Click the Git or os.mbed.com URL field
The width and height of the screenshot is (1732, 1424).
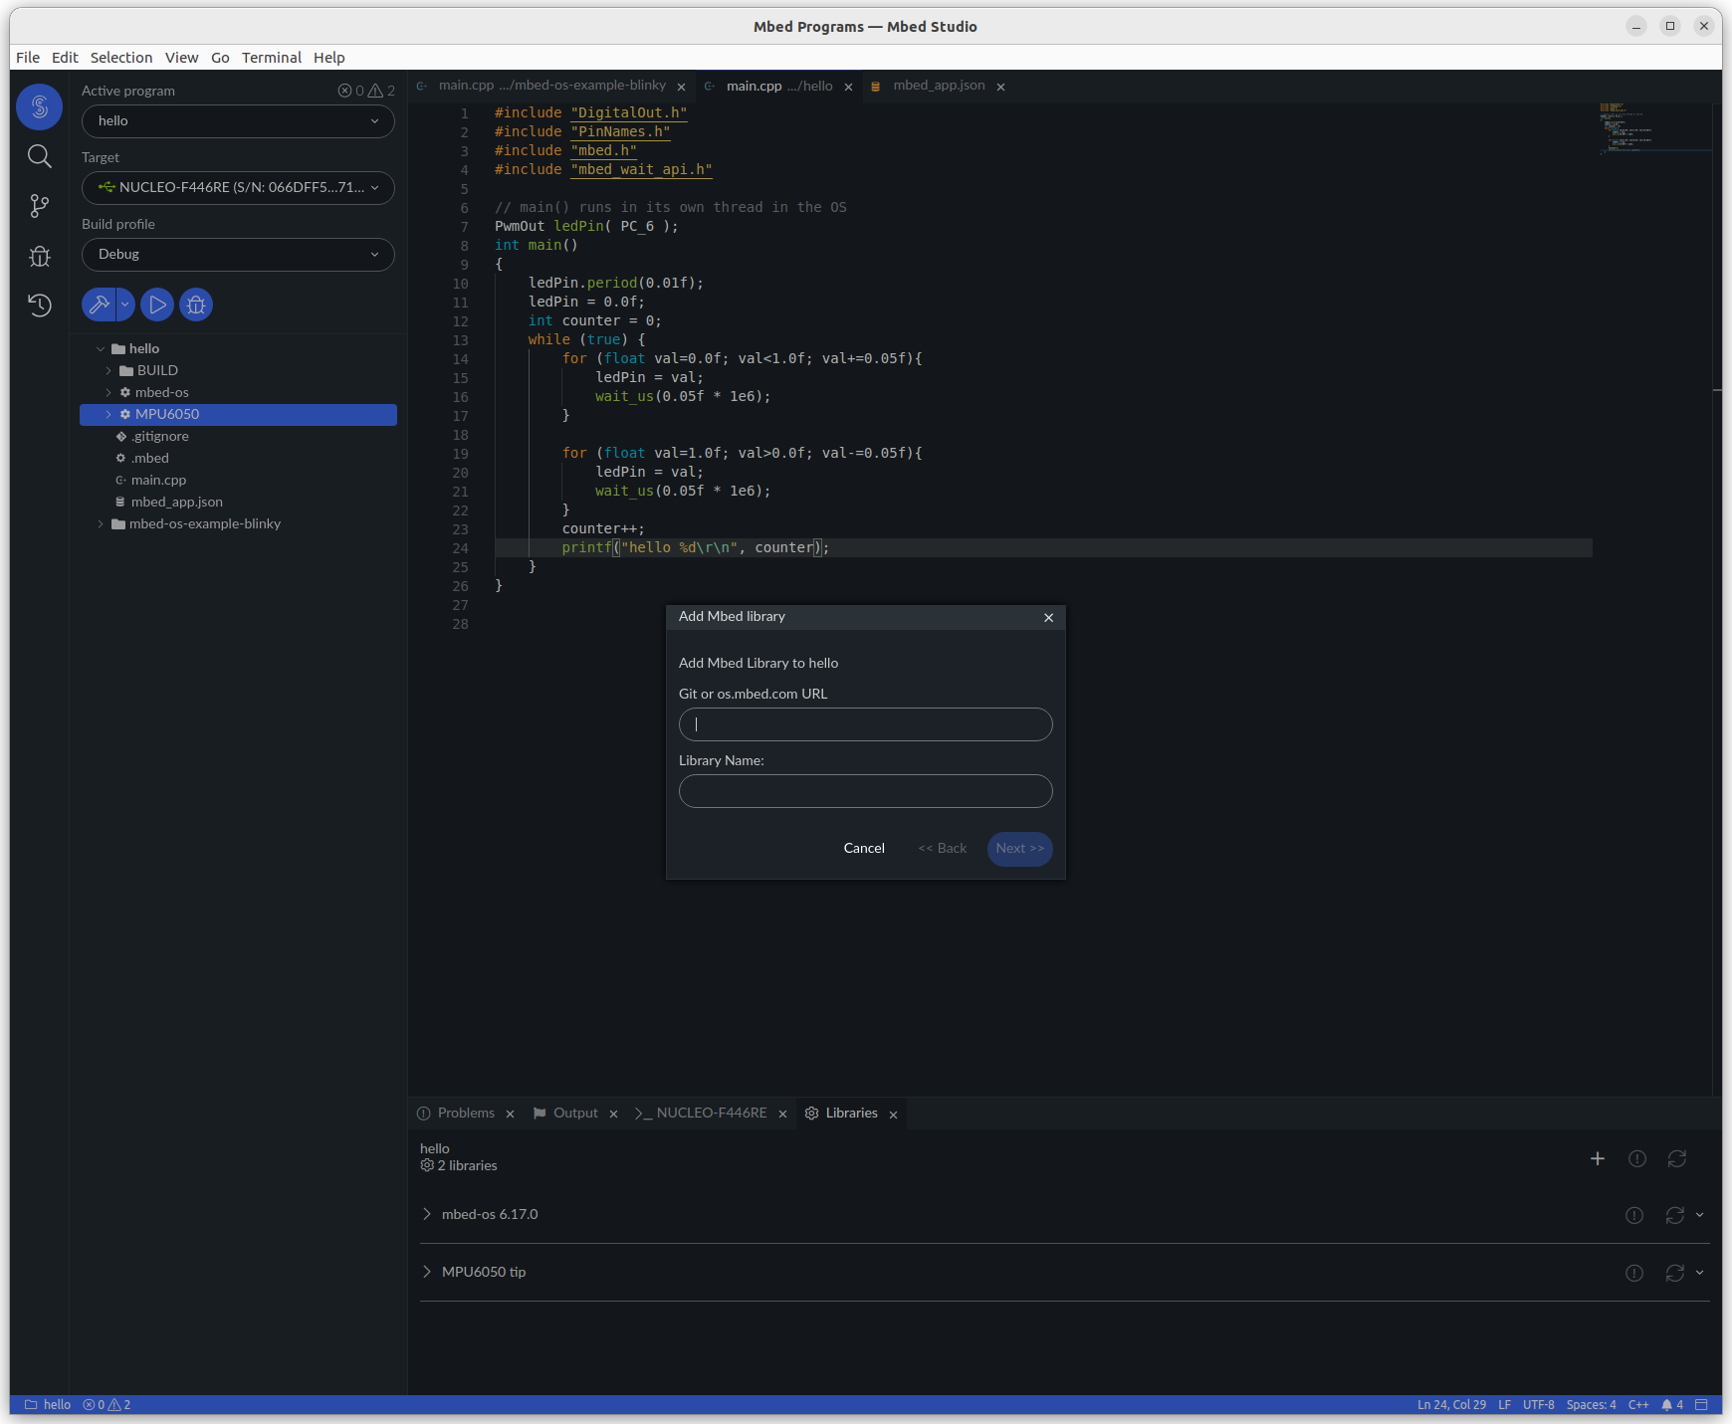(x=865, y=724)
